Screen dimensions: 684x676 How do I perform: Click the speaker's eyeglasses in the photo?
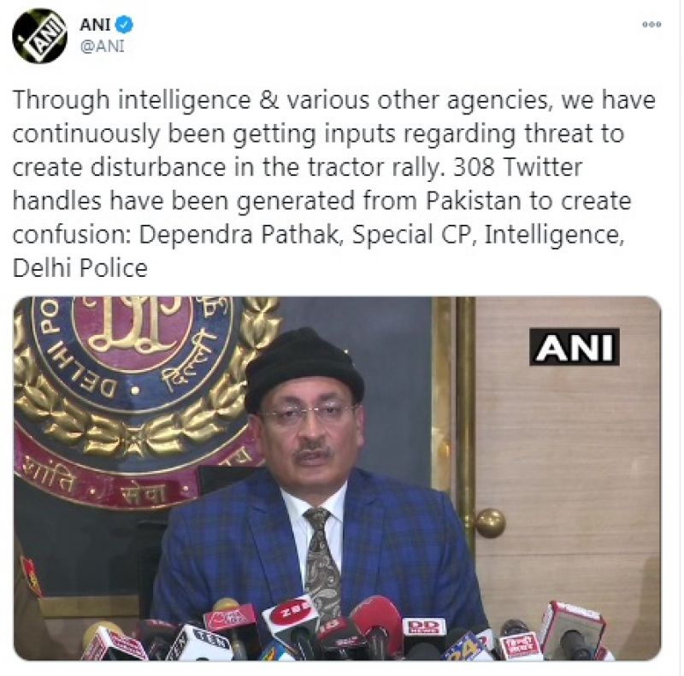pyautogui.click(x=309, y=414)
